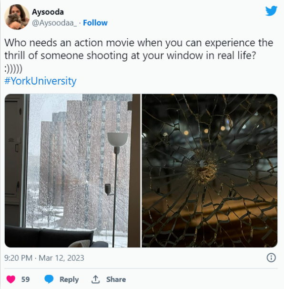Screen dimensions: 284x289
Task: Click the Reply text label
Action: (69, 279)
